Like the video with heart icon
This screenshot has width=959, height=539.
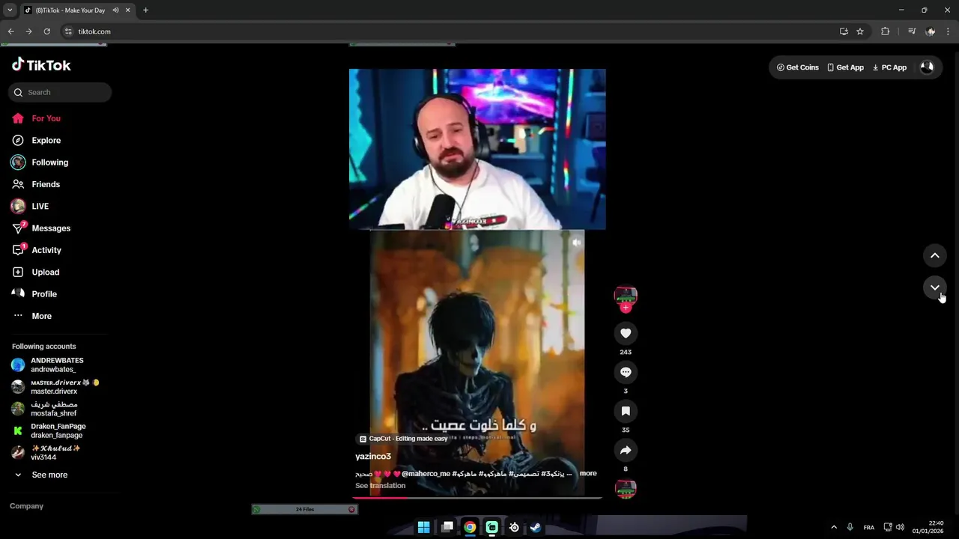click(x=626, y=333)
